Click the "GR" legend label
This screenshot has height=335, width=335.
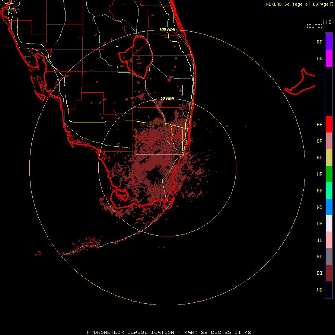pyautogui.click(x=319, y=141)
